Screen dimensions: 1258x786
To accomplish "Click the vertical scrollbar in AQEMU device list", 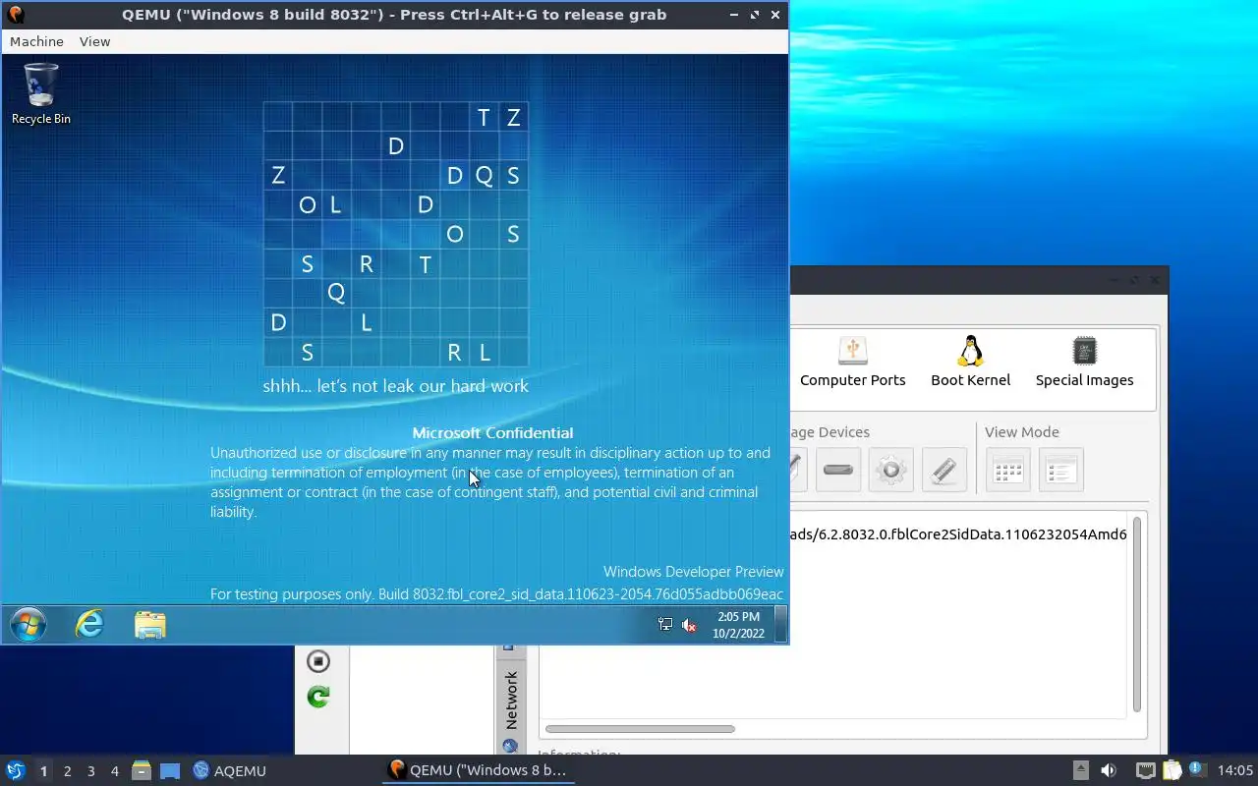I will pyautogui.click(x=1137, y=614).
